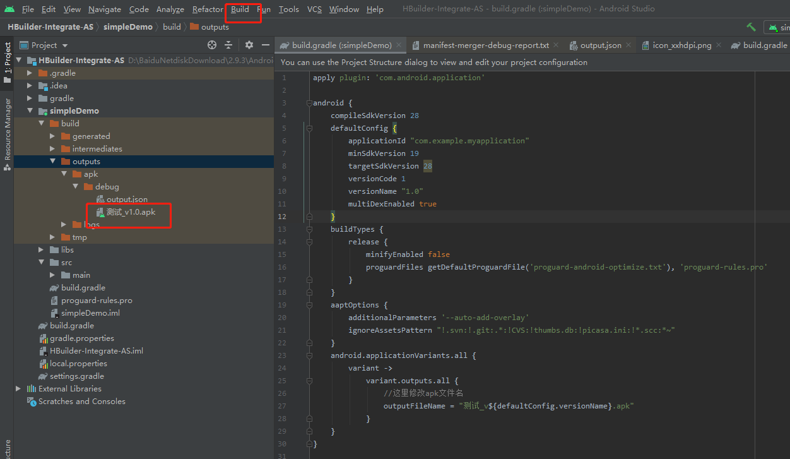Click the Build hammer icon
790x459 pixels.
[x=751, y=27]
